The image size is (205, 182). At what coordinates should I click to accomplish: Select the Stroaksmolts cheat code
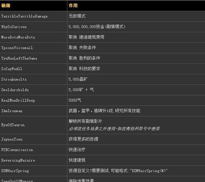click(x=14, y=79)
